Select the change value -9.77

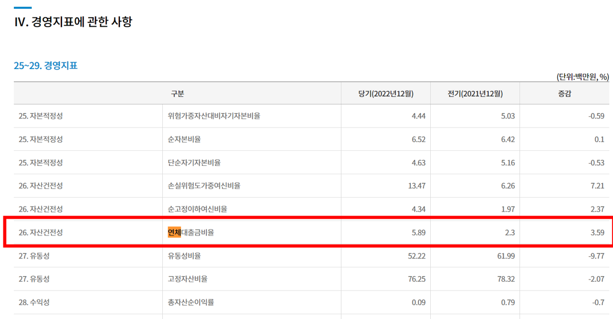[596, 256]
